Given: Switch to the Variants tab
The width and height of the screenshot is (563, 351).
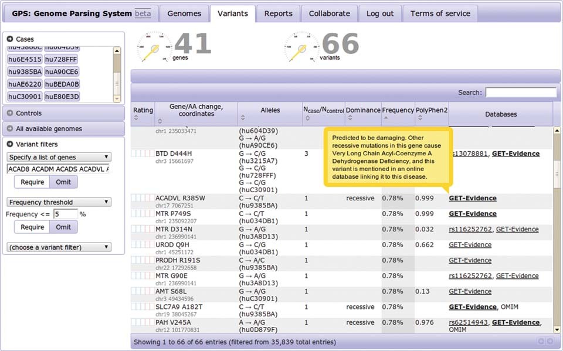Looking at the screenshot, I should pyautogui.click(x=233, y=13).
